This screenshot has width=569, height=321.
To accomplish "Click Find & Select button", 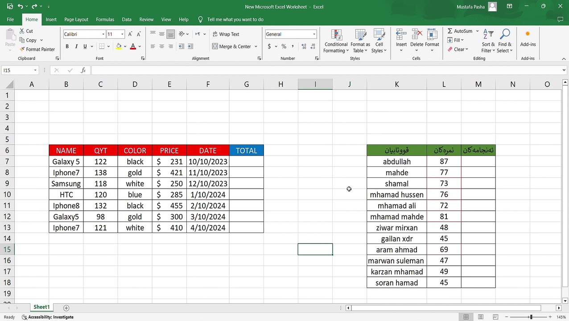I will 505,41.
